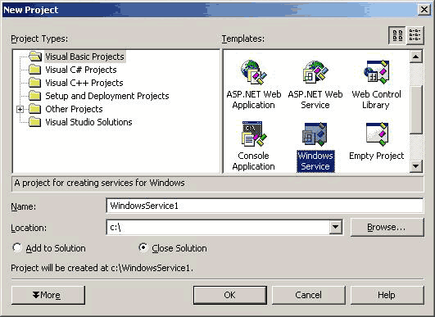Click the Other Projects folder icon

(35, 109)
